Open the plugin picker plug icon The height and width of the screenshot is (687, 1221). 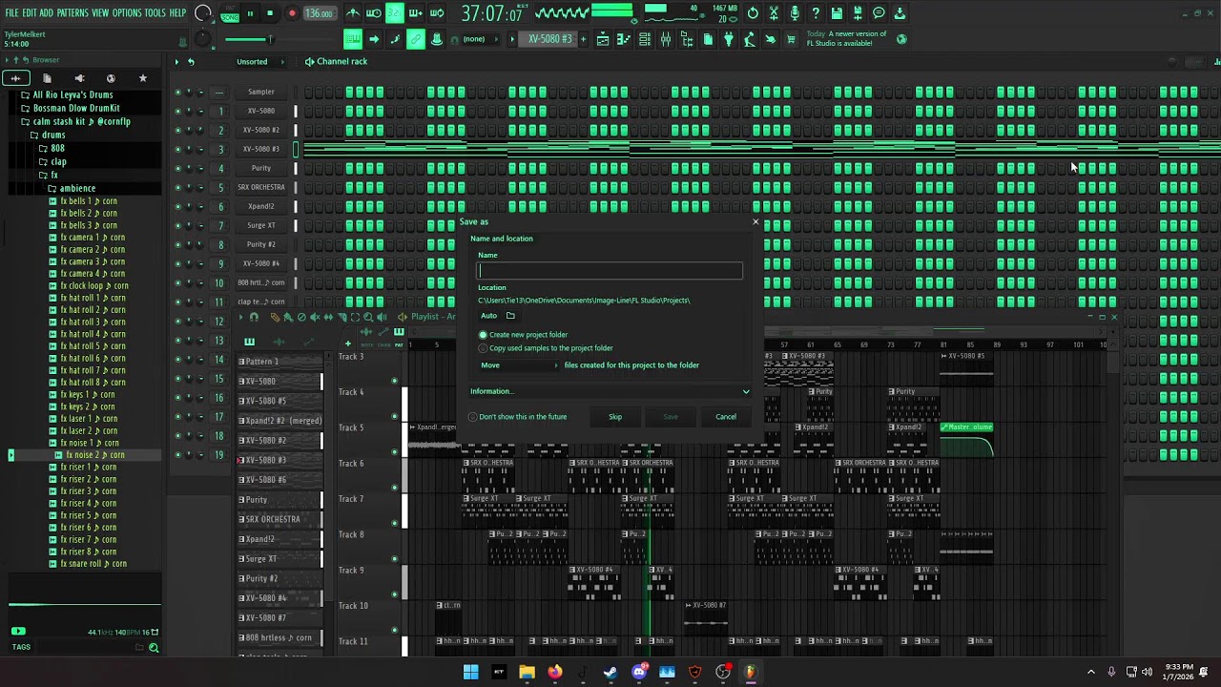729,39
